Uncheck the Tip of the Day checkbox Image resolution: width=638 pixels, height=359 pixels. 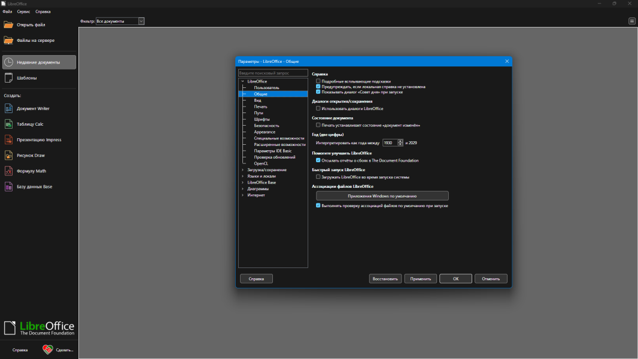click(318, 92)
